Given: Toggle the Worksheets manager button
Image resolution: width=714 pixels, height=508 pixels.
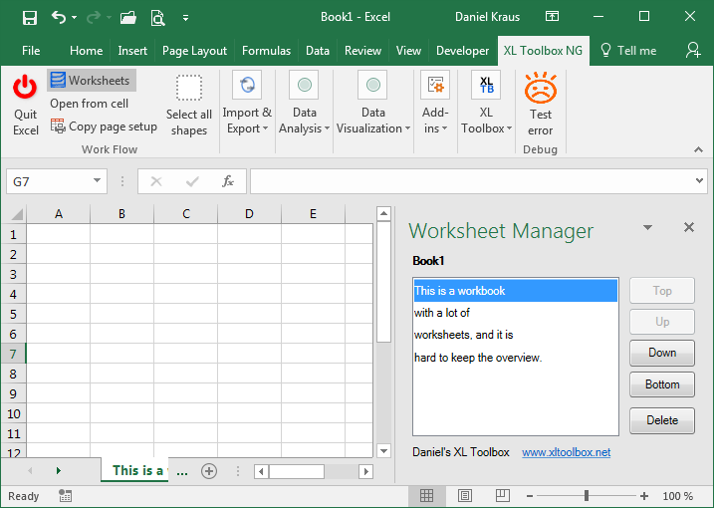Looking at the screenshot, I should pyautogui.click(x=91, y=81).
